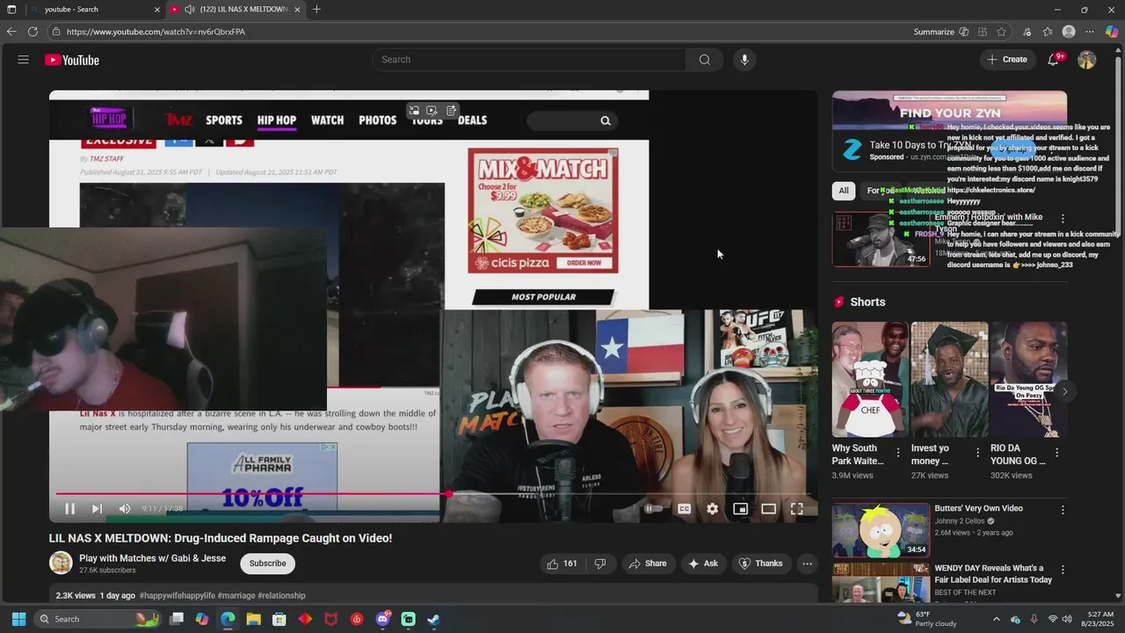
Task: Toggle closed captions in player
Action: click(x=684, y=508)
